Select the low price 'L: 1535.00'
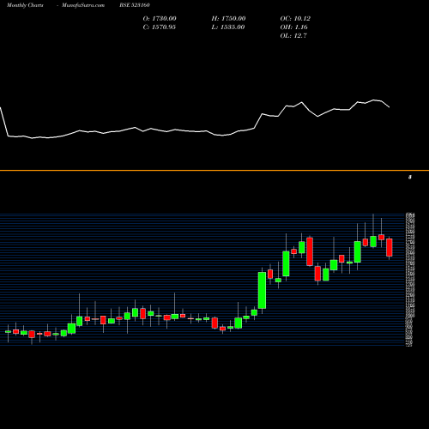Image resolution: width=429 pixels, height=429 pixels. tap(228, 27)
